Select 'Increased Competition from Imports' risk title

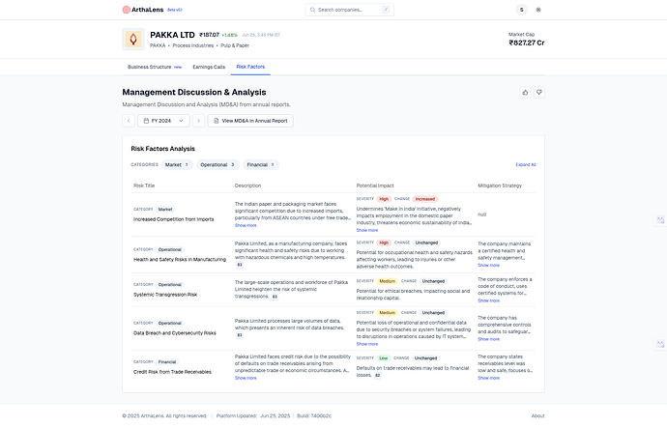pos(174,219)
